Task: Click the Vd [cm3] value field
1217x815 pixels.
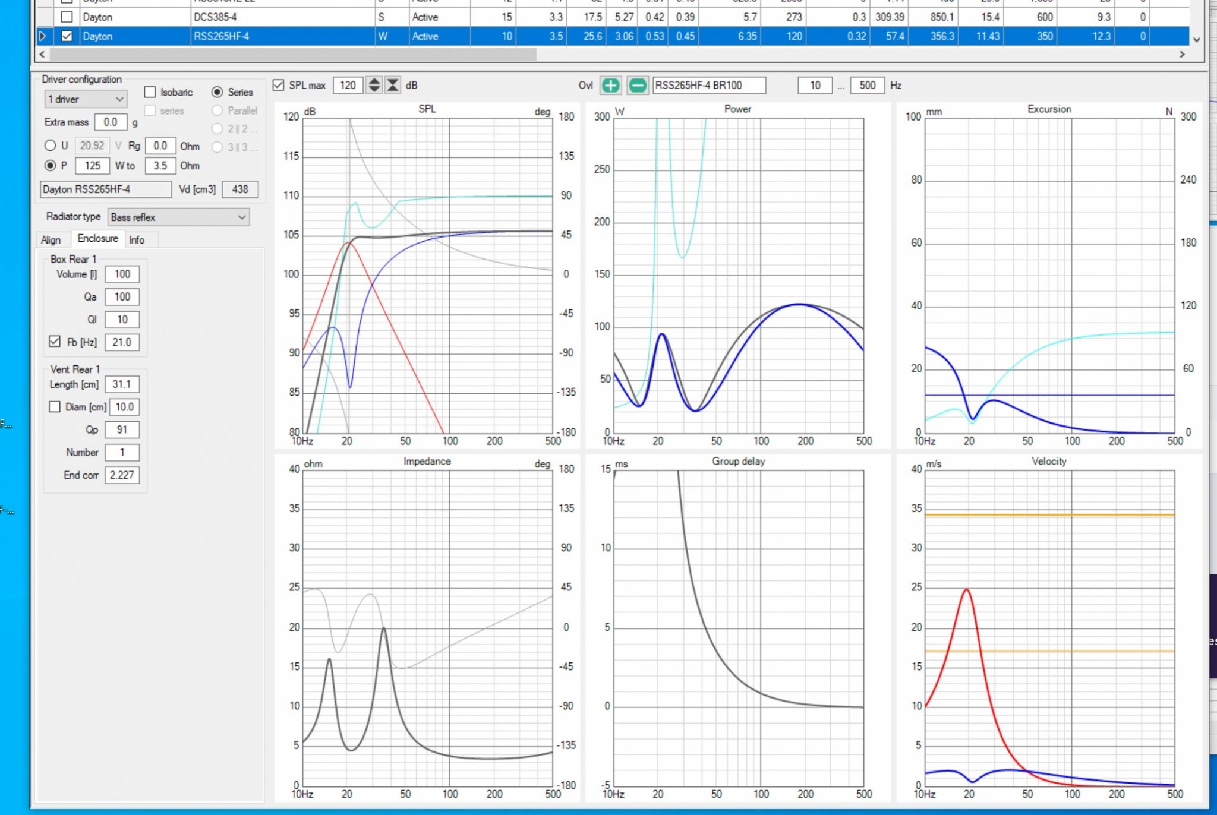Action: (x=240, y=189)
